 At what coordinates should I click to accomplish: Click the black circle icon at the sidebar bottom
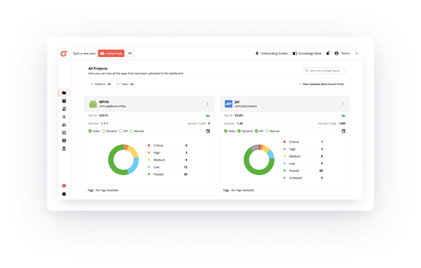pos(64,194)
